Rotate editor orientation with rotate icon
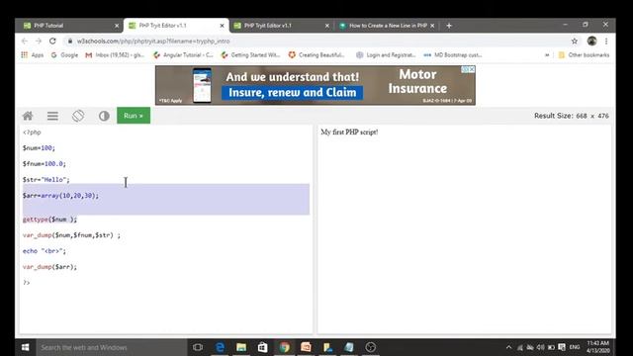Image resolution: width=633 pixels, height=356 pixels. (78, 116)
